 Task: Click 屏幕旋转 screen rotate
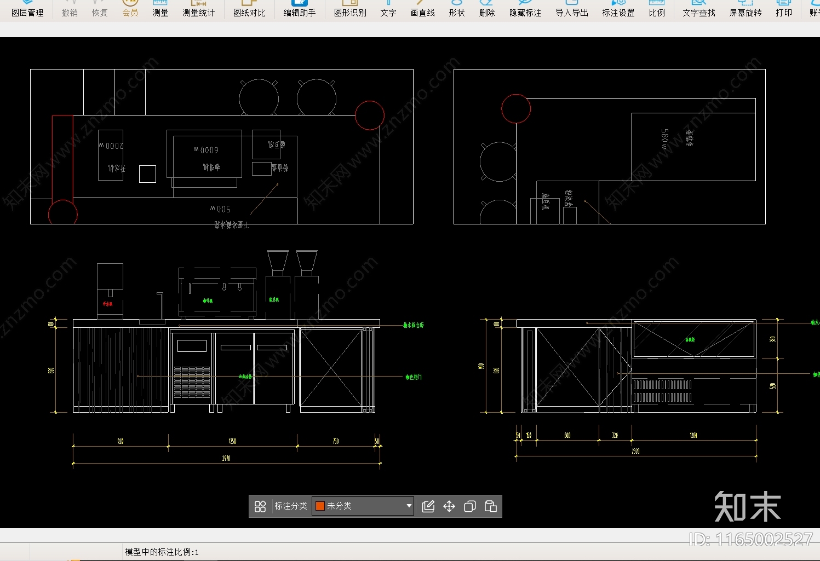tap(746, 9)
